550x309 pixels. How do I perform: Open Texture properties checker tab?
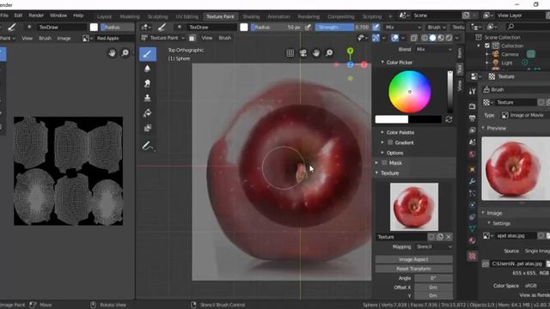pos(472,256)
